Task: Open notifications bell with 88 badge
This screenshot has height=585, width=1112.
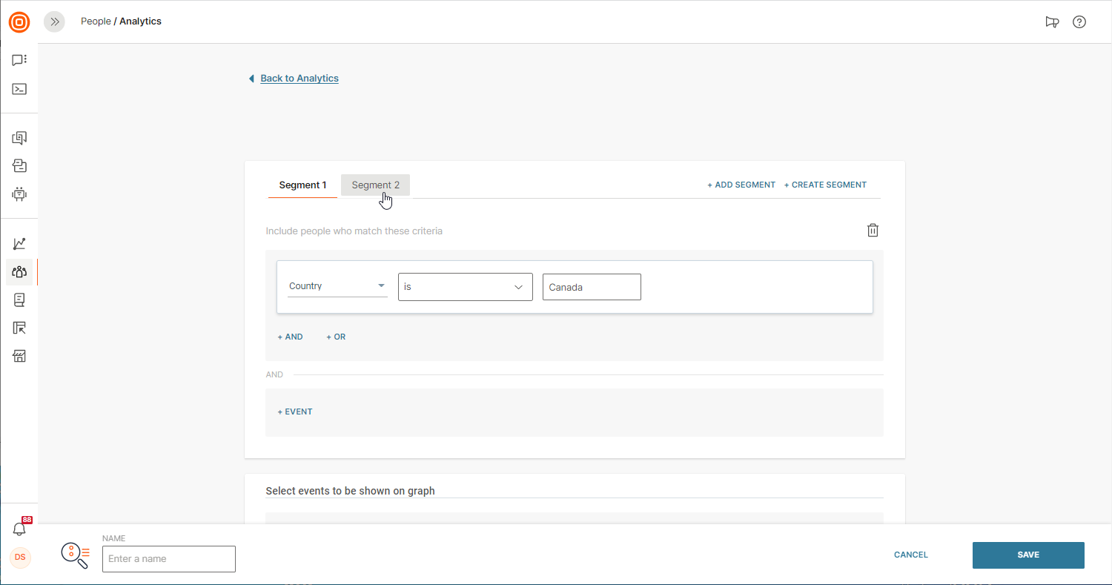Action: (19, 529)
